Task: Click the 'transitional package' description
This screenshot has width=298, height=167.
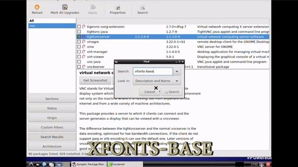Action: (x=213, y=67)
